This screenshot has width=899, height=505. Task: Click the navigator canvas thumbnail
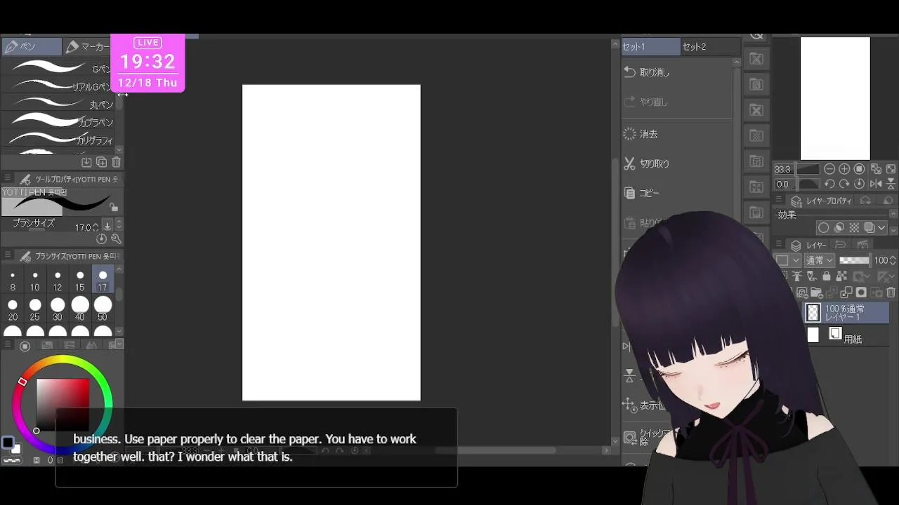pyautogui.click(x=835, y=98)
